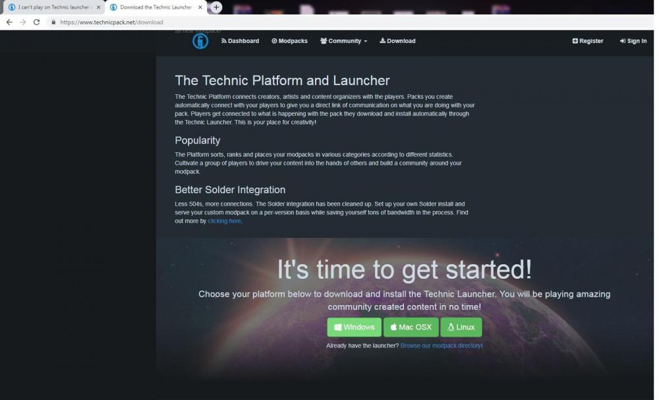Close the 'I can't play on Technic launcher' tab

pos(98,7)
